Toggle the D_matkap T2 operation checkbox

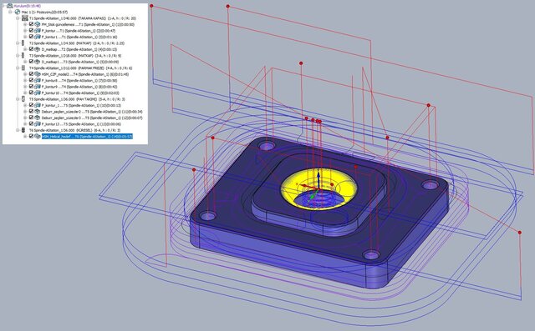tap(31, 49)
